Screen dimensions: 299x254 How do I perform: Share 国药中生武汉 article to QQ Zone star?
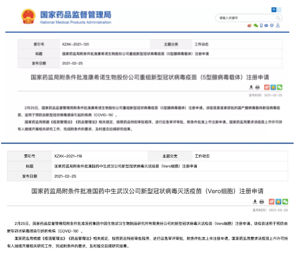(x=278, y=202)
